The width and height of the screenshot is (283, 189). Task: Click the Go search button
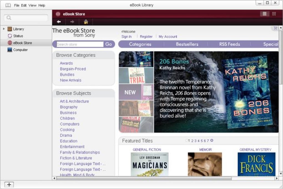[108, 44]
